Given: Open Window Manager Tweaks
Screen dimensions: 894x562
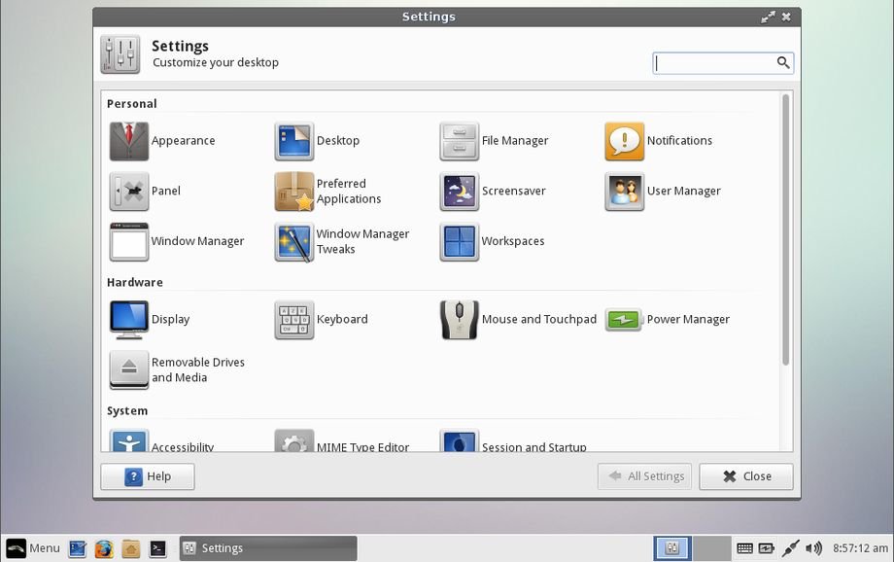Looking at the screenshot, I should click(294, 242).
